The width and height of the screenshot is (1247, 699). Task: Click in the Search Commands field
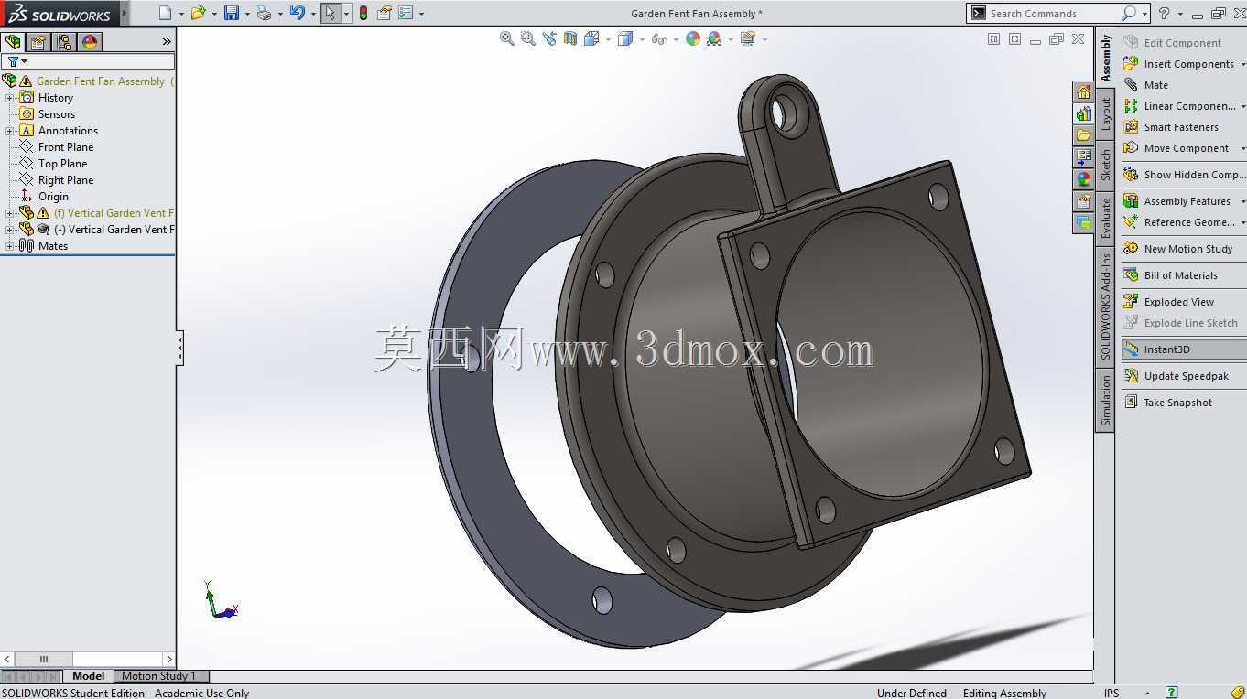click(1053, 13)
